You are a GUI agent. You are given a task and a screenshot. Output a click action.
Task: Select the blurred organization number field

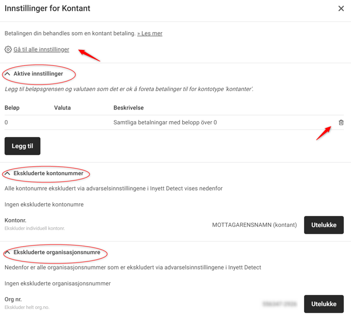(x=280, y=304)
